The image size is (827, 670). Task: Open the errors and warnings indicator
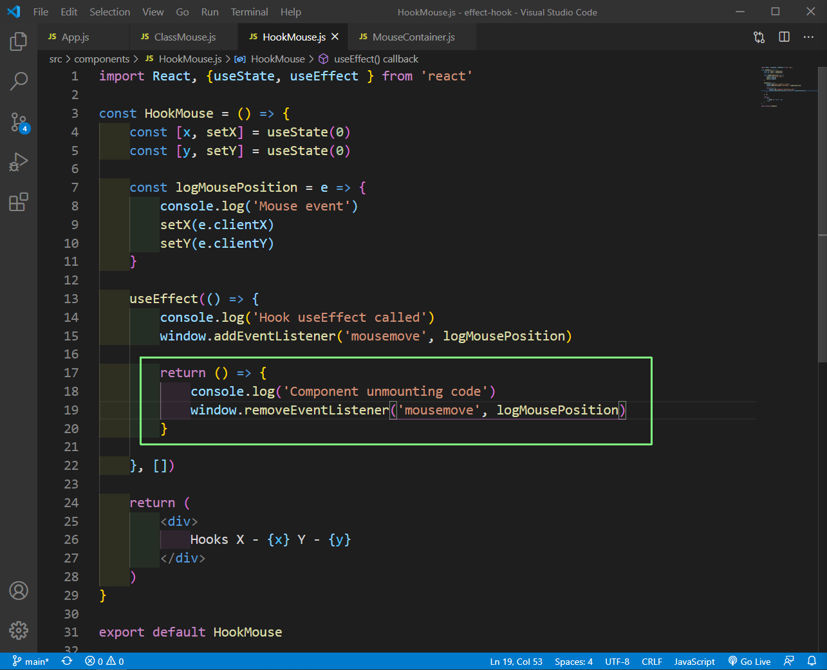(x=104, y=661)
